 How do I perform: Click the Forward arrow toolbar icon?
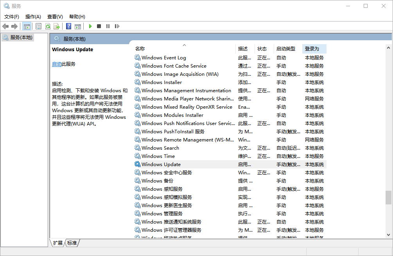[x=14, y=26]
